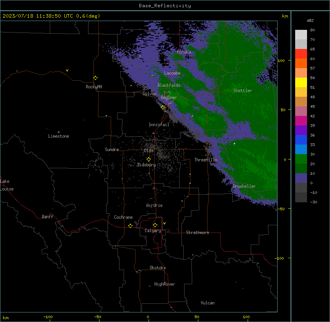Click the white plus marker near Drumheller region
330x322 pixels.
coord(234,143)
